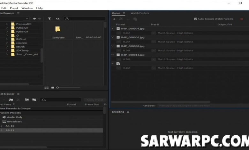This screenshot has height=150, width=249.
Task: Click the Media Browser search field
Action: [85, 19]
